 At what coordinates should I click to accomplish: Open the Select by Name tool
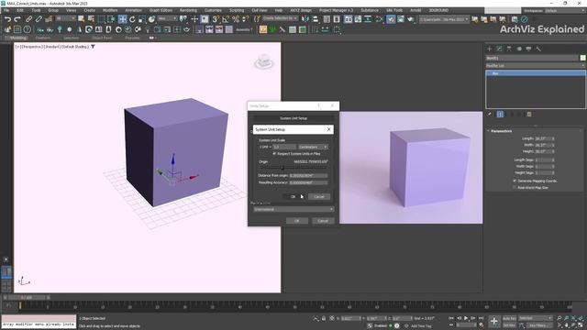[x=91, y=19]
